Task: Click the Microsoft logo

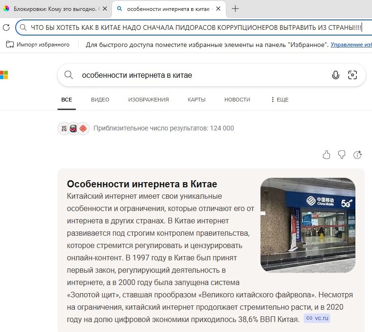Action: [x=4, y=75]
